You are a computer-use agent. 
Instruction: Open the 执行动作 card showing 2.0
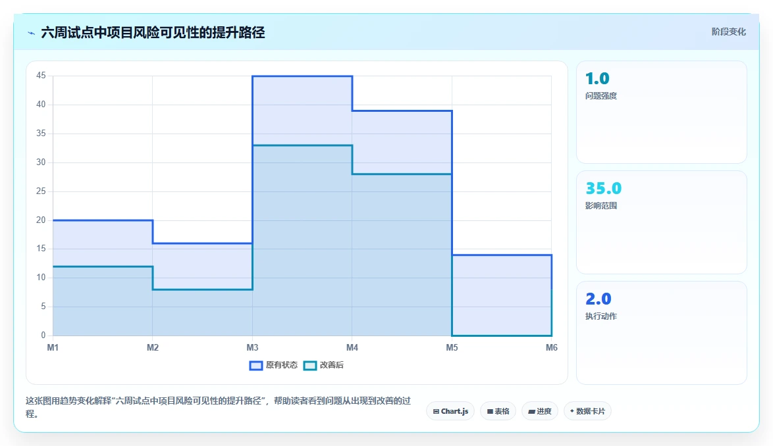(x=662, y=333)
